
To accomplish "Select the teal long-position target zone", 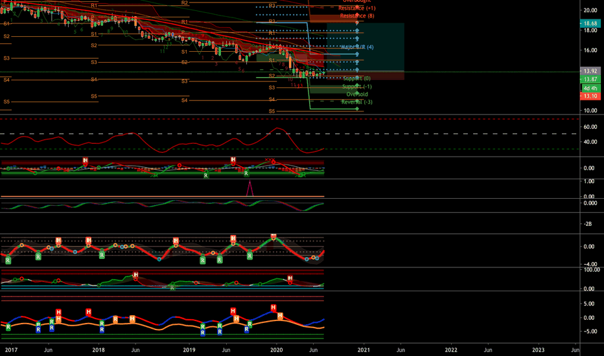I will 366,47.
